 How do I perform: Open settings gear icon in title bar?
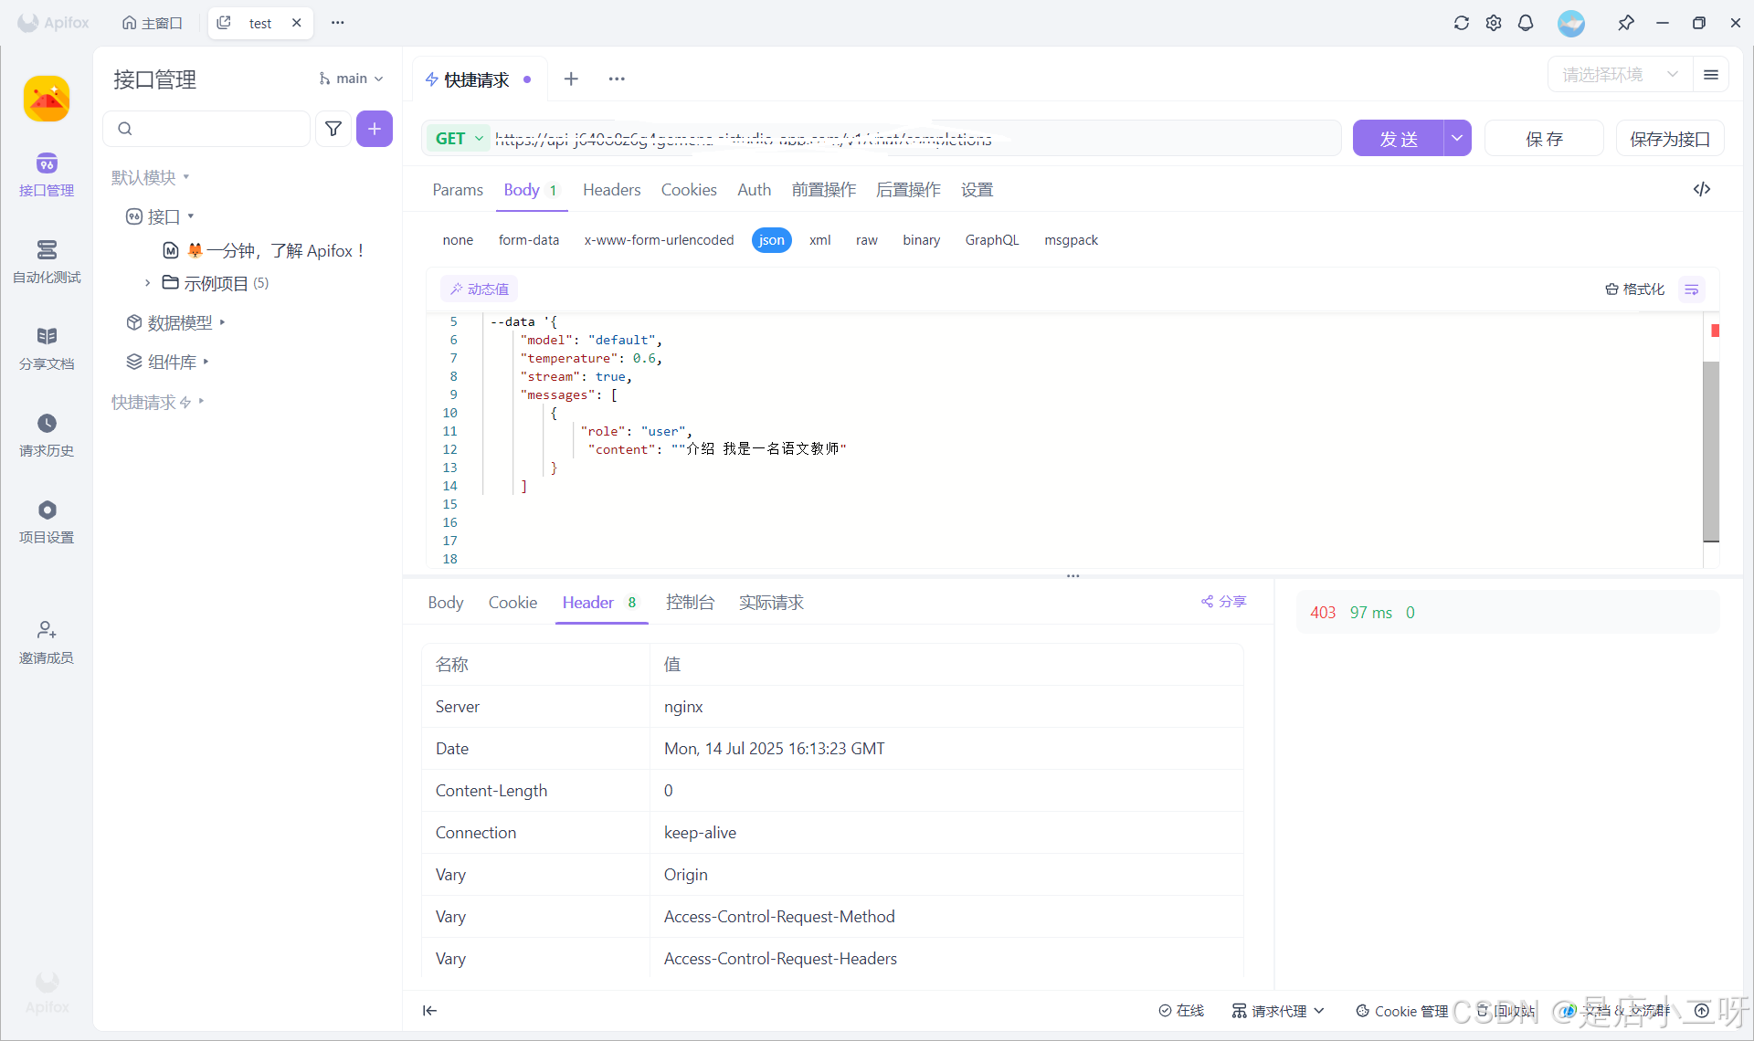pyautogui.click(x=1494, y=23)
